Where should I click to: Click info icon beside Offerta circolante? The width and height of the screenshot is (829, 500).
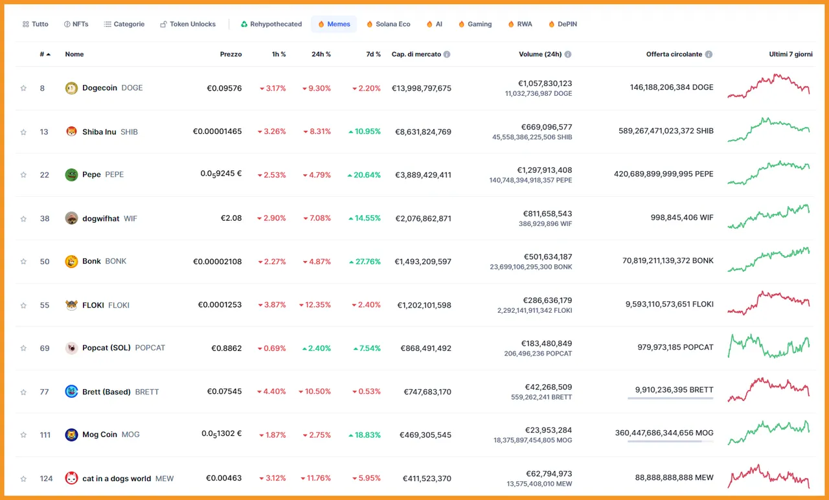(x=709, y=54)
